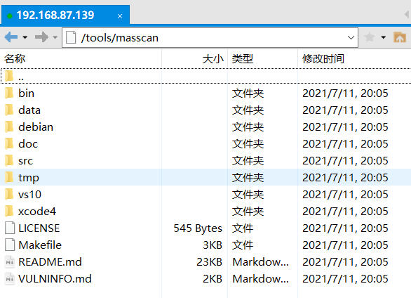
Task: Select the data folder icon
Action: (x=9, y=110)
